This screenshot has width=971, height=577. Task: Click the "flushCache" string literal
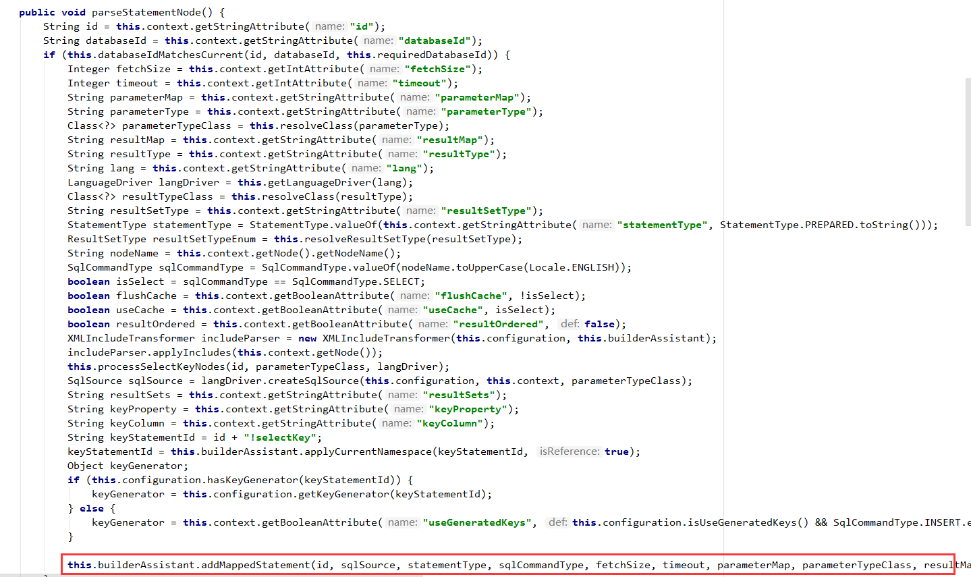[471, 296]
